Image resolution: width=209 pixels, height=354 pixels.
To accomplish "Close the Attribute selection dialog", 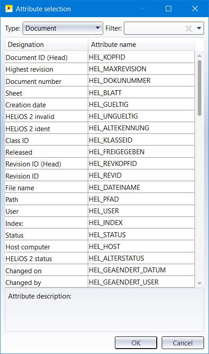I will 195,9.
